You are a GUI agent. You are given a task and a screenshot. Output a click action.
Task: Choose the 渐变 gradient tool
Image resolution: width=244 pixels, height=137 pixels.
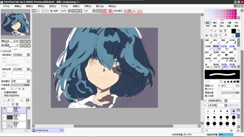coord(225,54)
